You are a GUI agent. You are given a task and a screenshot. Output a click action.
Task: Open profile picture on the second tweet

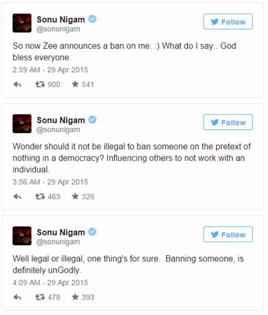pos(22,124)
